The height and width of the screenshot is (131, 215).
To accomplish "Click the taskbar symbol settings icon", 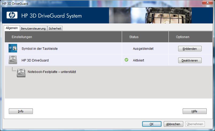I will point(13,48).
